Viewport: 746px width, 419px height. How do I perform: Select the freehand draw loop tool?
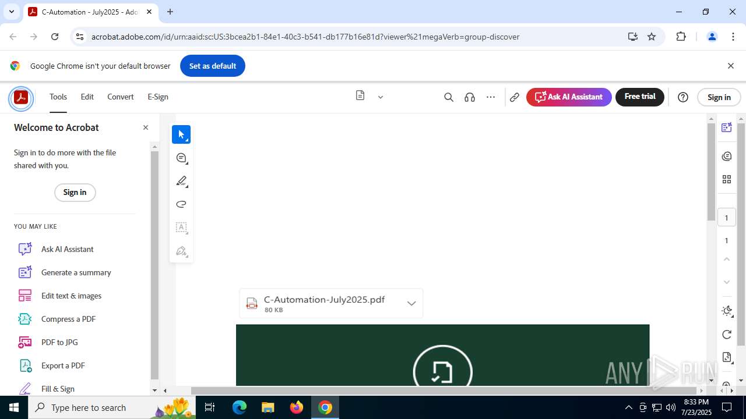point(181,204)
